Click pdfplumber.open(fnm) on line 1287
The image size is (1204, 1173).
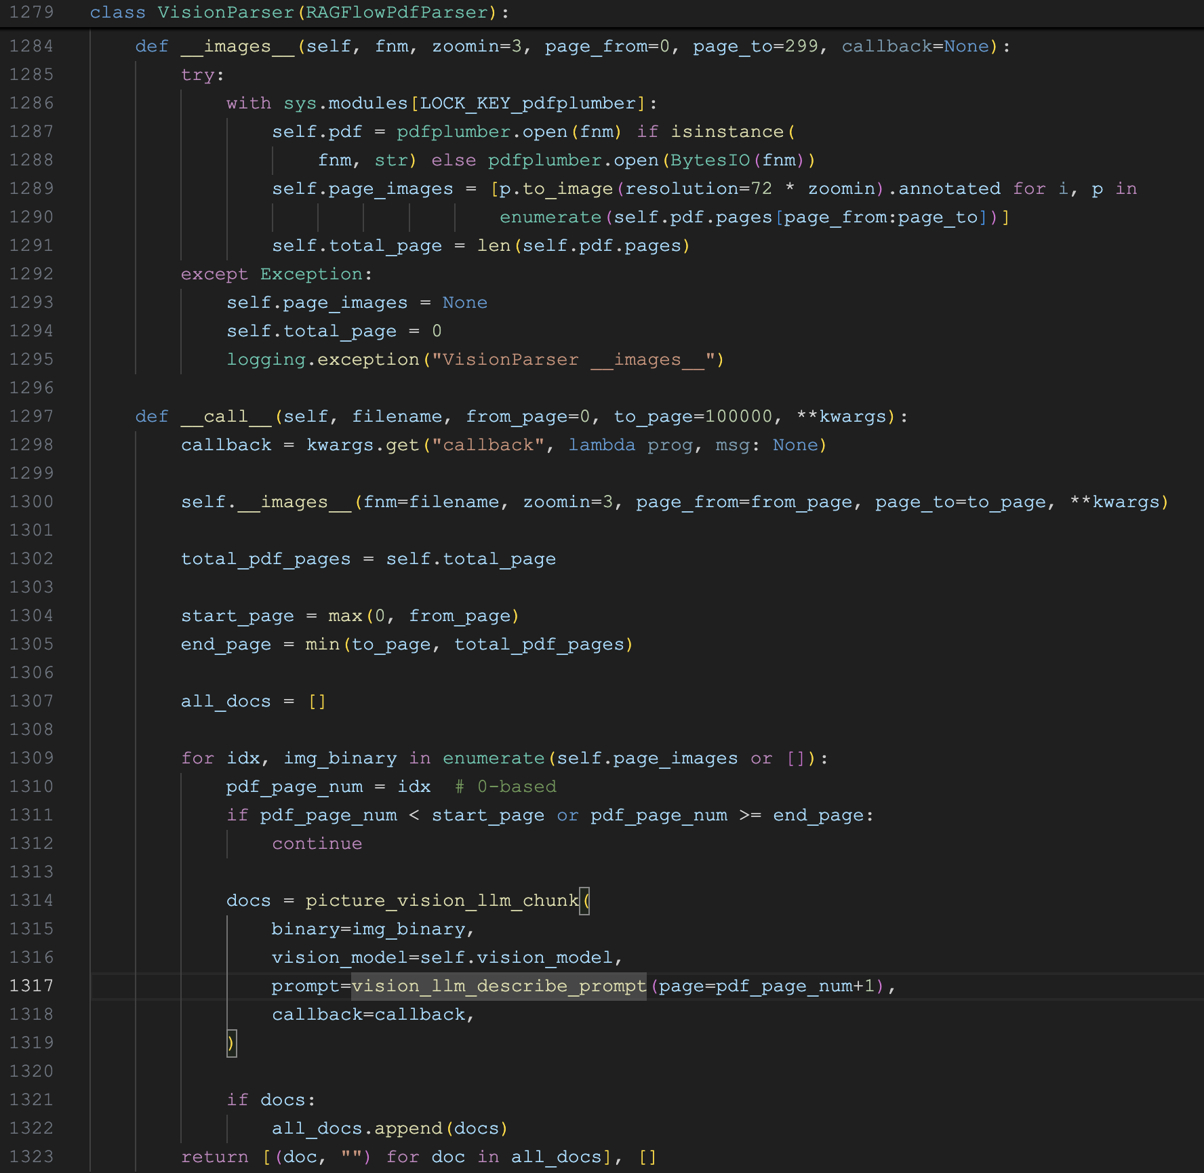[509, 132]
